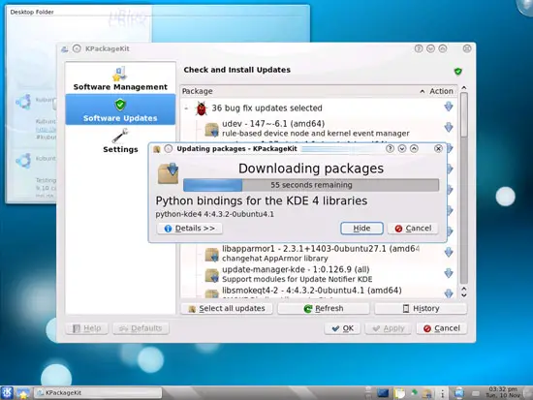Cancel the package download in the dialog

coord(413,229)
